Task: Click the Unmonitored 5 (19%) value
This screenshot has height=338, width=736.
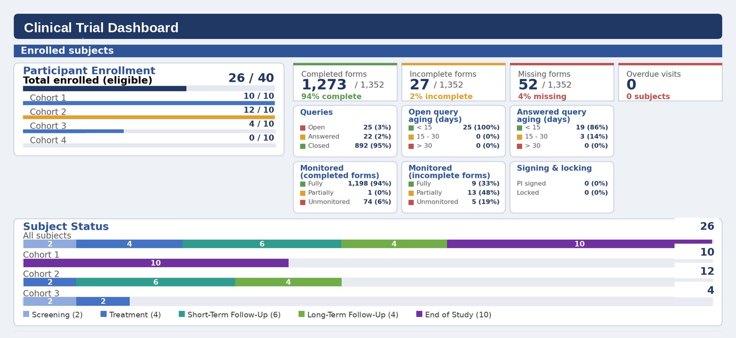Action: click(x=486, y=202)
